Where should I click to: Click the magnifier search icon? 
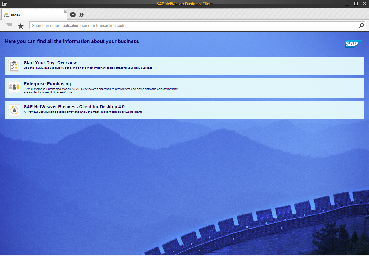(361, 25)
